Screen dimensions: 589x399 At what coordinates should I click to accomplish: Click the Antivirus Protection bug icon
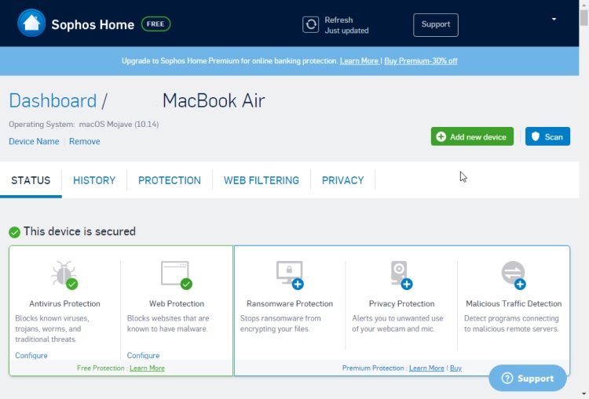pyautogui.click(x=64, y=275)
